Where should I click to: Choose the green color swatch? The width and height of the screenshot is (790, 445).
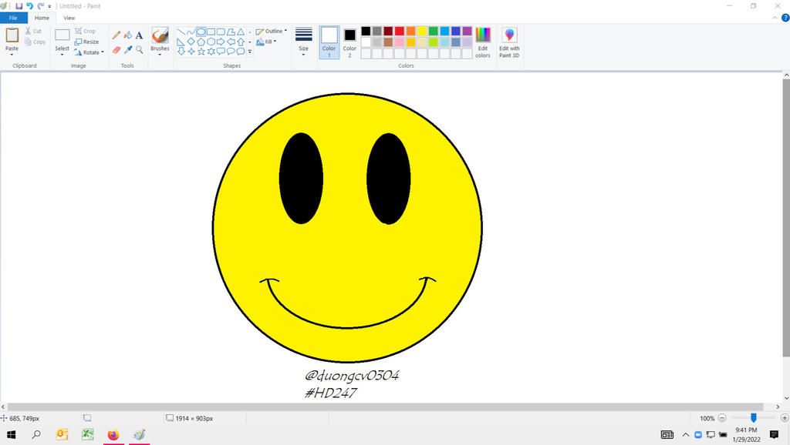[x=434, y=31]
